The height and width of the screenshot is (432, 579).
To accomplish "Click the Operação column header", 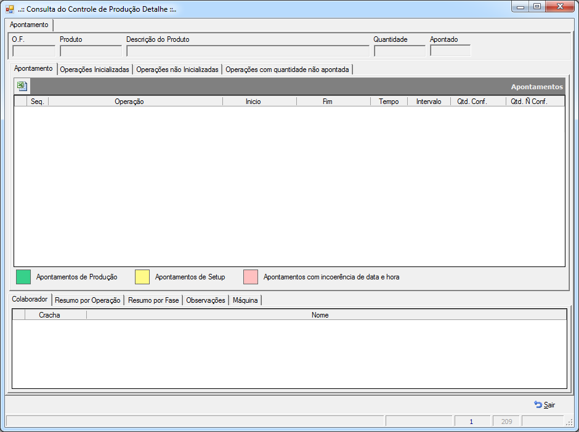I will pyautogui.click(x=136, y=102).
